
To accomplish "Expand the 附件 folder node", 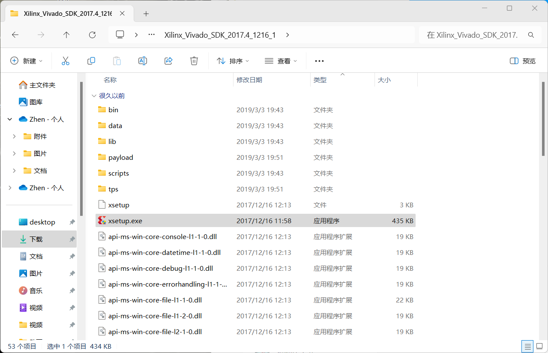I will 14,136.
